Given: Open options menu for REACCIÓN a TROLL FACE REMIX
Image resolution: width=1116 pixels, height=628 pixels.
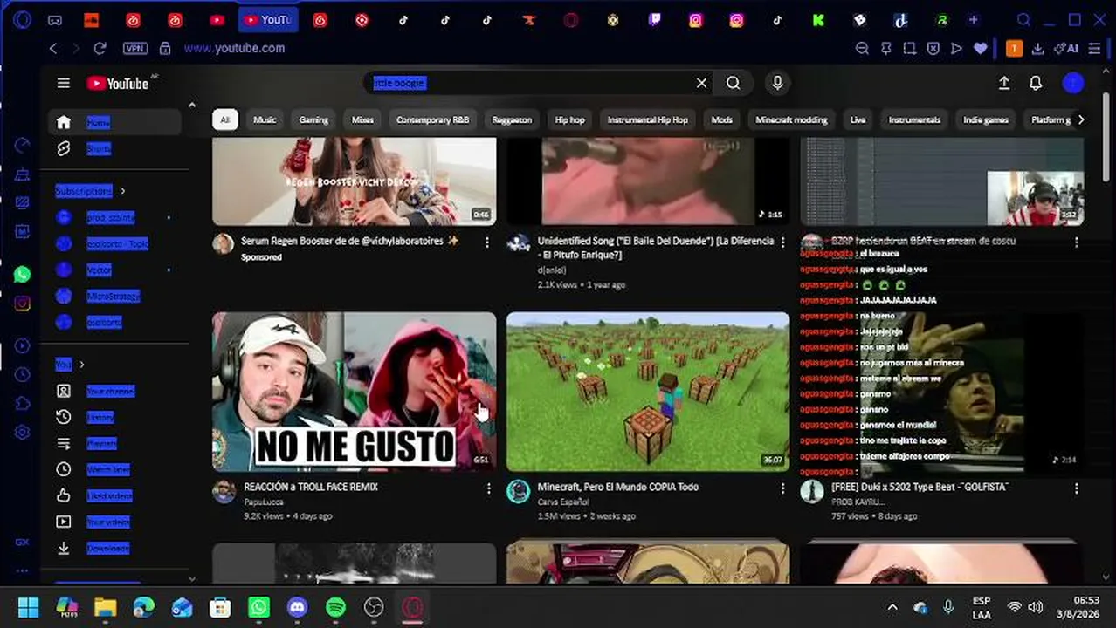Looking at the screenshot, I should (x=488, y=488).
